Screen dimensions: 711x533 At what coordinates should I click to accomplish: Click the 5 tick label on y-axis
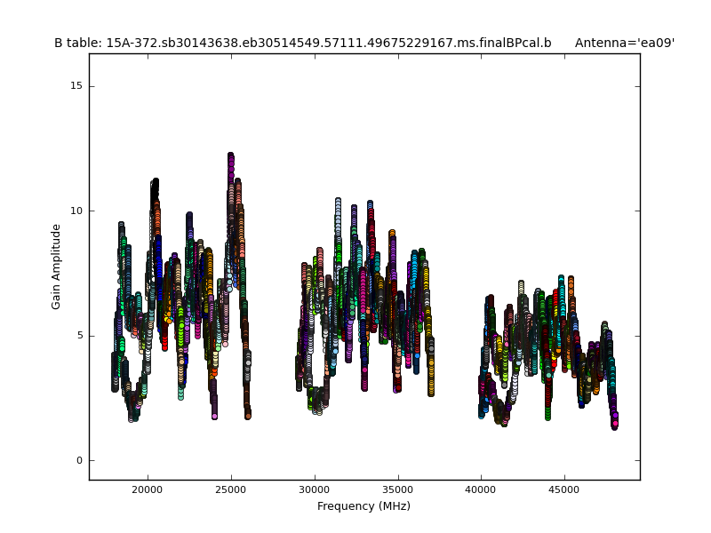click(78, 336)
